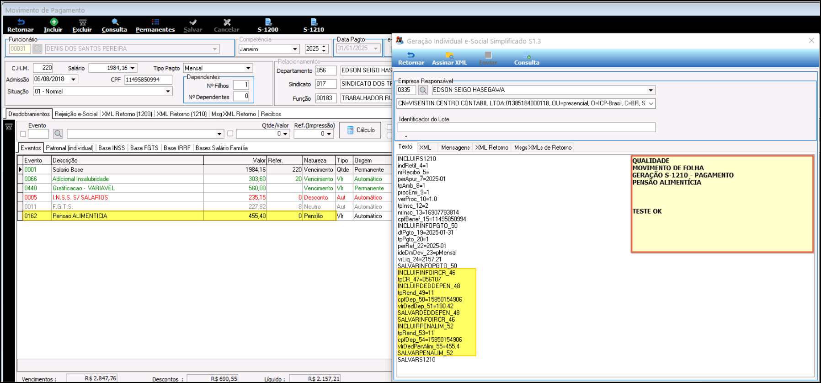
Task: Select the XML tab in e-Social dialog
Action: point(425,147)
